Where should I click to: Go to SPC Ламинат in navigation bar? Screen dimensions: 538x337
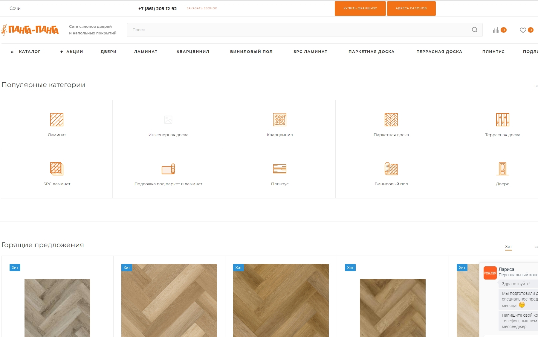pyautogui.click(x=310, y=51)
